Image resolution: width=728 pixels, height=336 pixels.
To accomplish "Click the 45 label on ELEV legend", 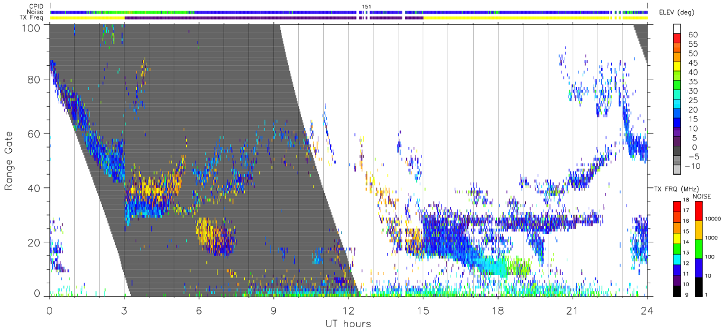I will click(x=692, y=63).
